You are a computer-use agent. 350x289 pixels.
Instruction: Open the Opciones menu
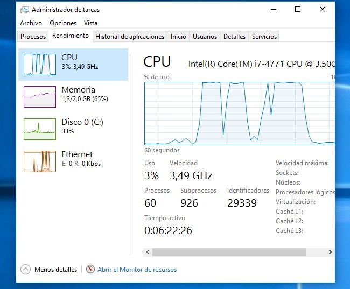point(63,23)
